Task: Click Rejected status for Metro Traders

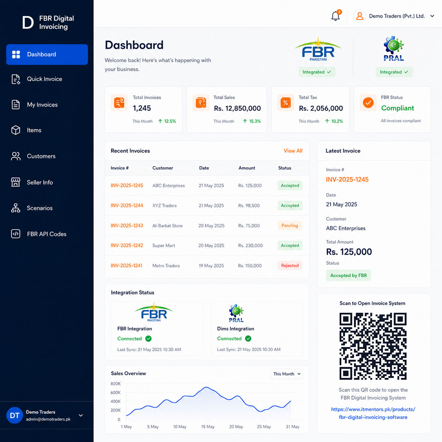Action: 290,266
